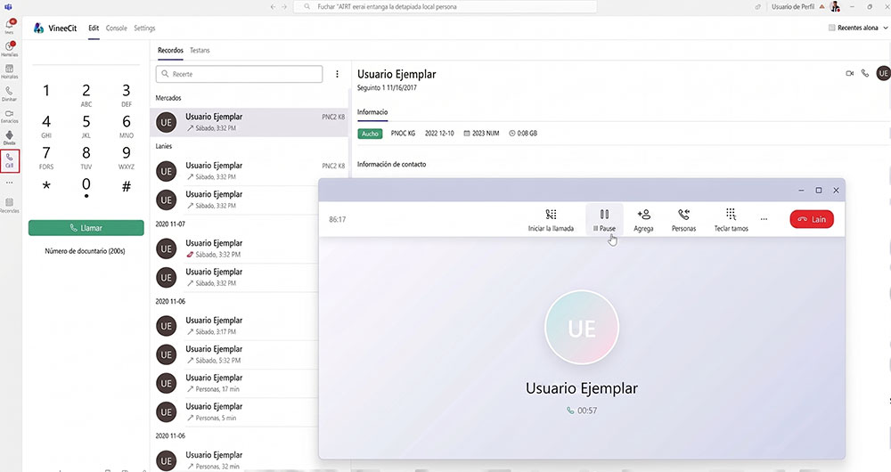This screenshot has height=472, width=891.
Task: Click the 0:08 GB duration entry
Action: 523,134
